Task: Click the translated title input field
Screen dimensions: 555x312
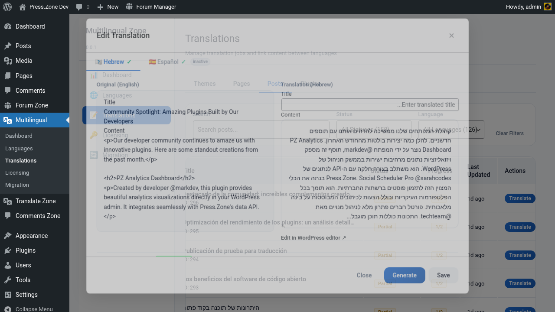Action: pos(370,104)
